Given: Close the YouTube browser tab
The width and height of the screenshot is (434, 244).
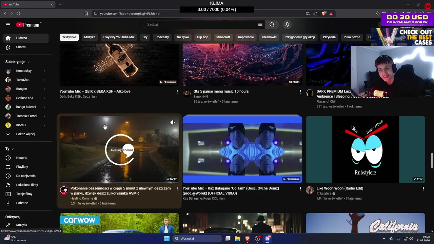Looking at the screenshot, I should 52,4.
